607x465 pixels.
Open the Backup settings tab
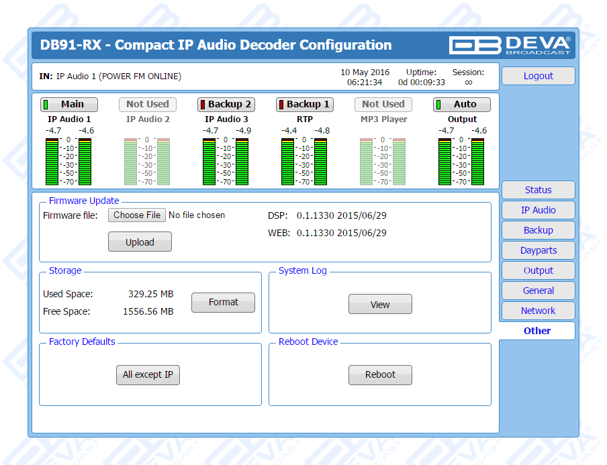click(538, 230)
